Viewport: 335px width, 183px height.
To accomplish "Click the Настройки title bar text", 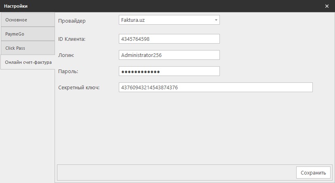I will coord(16,6).
